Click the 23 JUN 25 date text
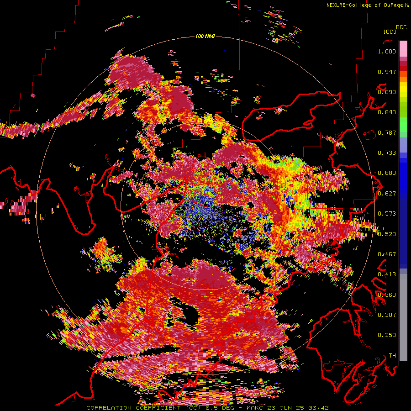Viewport: 411px width, 411px height. coord(286,408)
